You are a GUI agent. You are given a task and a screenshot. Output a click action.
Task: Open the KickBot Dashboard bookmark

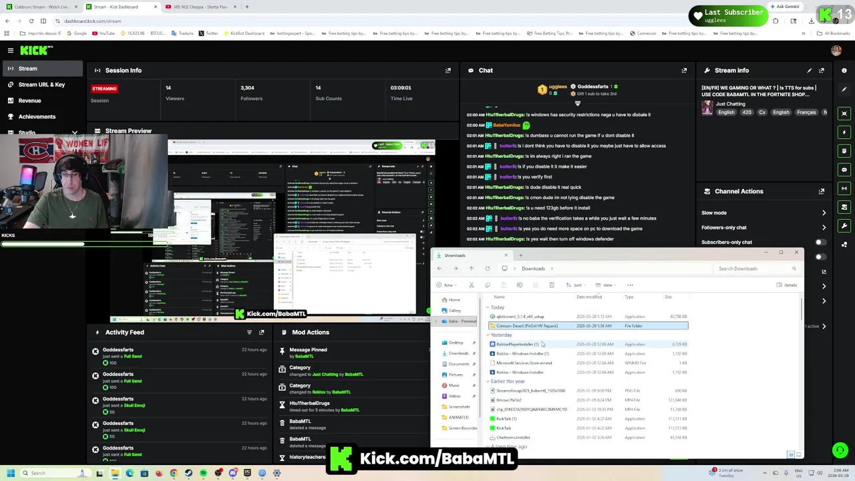244,33
